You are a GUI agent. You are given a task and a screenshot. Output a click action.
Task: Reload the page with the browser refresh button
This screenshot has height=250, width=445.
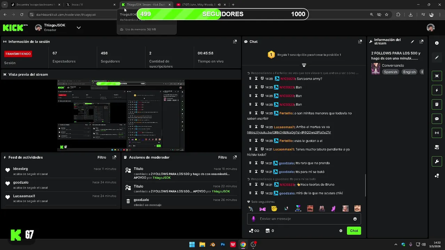[22, 15]
